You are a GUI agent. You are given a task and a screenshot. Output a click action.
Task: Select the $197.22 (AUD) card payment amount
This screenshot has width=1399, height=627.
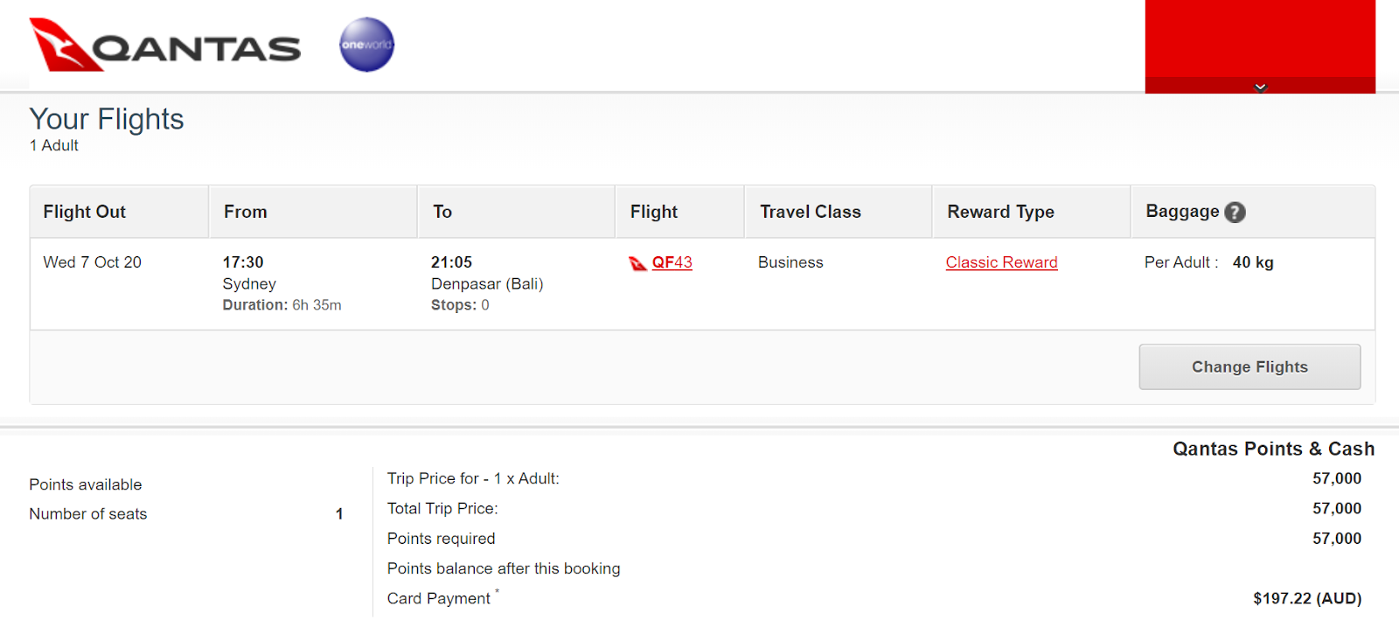[1307, 598]
